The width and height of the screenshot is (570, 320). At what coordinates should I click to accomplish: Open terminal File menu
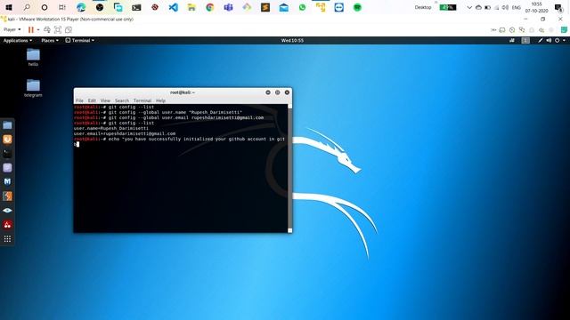pos(79,100)
